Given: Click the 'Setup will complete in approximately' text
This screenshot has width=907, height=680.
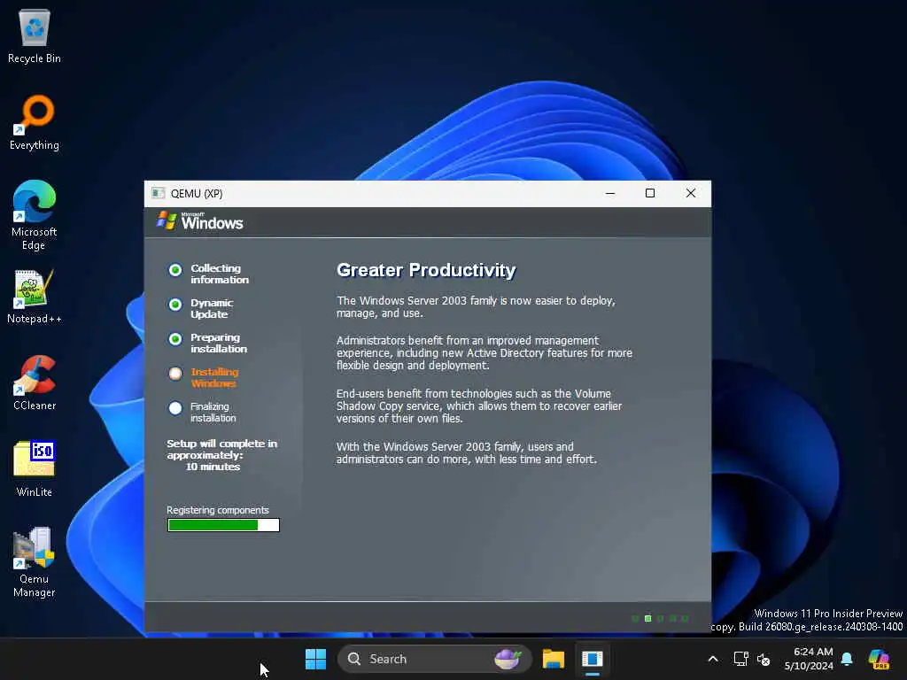Looking at the screenshot, I should 221,449.
